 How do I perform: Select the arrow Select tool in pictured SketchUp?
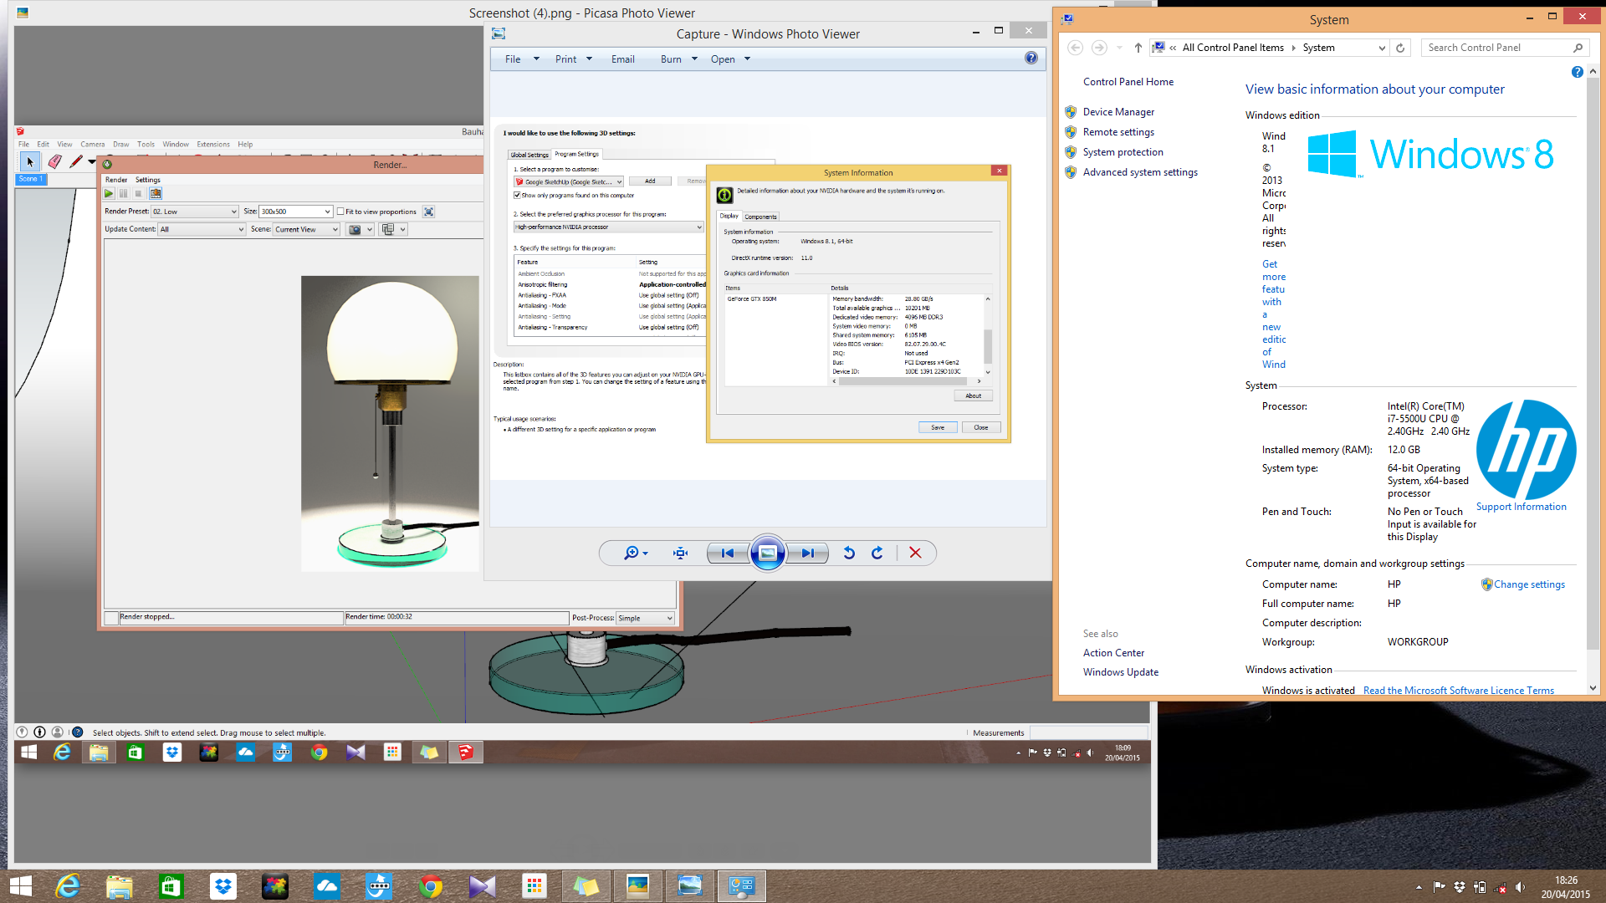click(x=29, y=161)
